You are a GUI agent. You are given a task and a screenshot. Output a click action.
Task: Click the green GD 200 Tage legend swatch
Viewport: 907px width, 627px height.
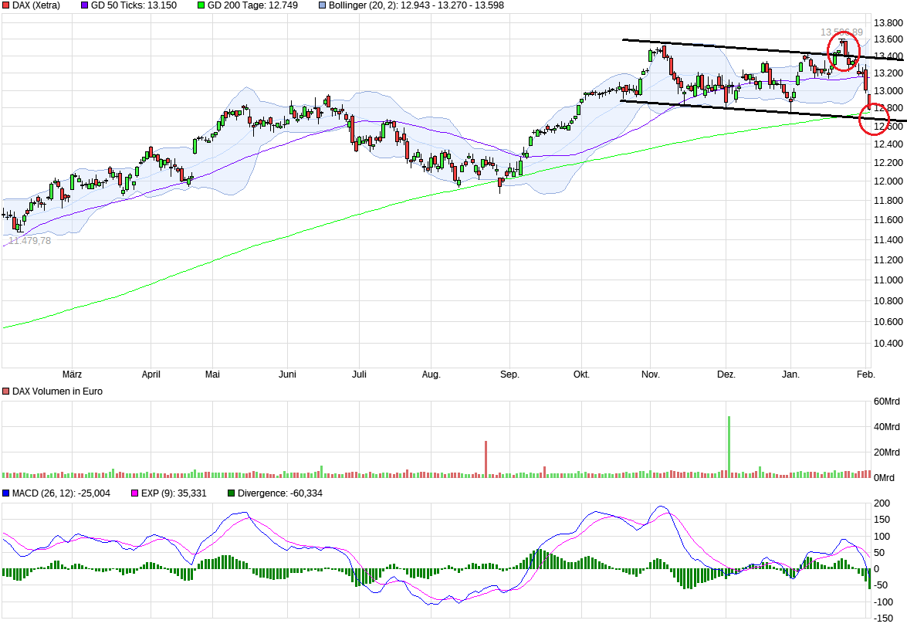201,5
